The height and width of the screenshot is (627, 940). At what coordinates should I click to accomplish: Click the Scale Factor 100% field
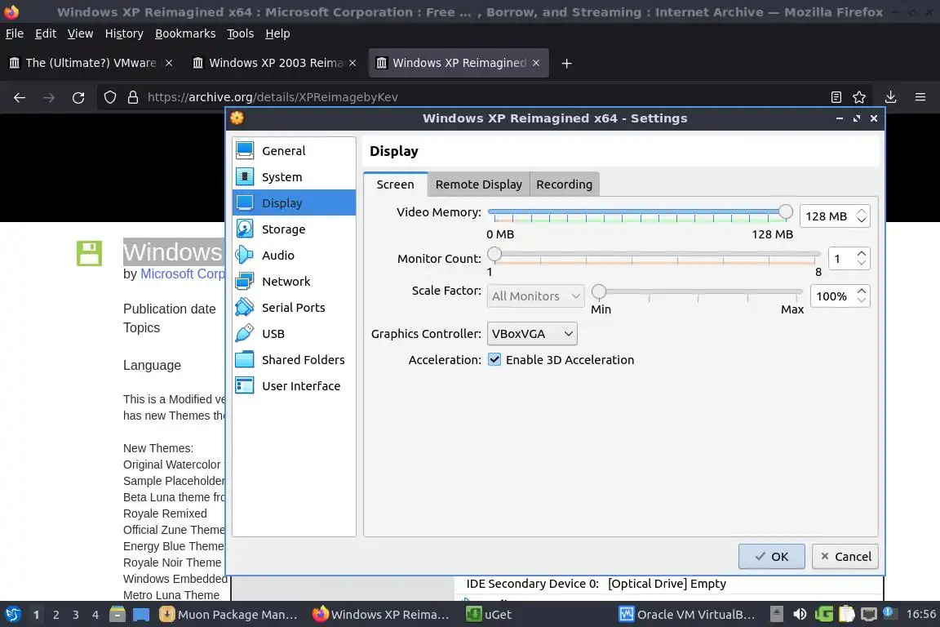832,296
